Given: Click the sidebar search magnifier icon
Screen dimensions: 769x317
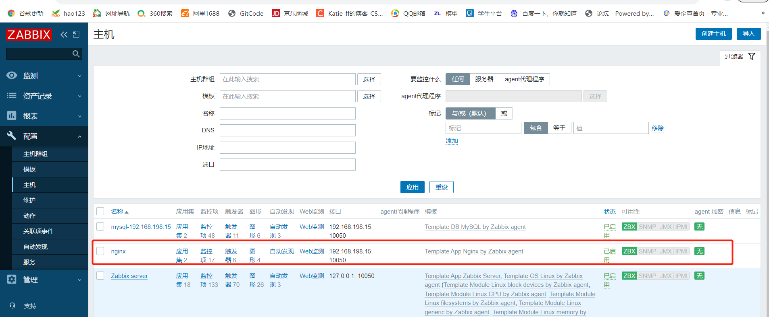Looking at the screenshot, I should (76, 54).
